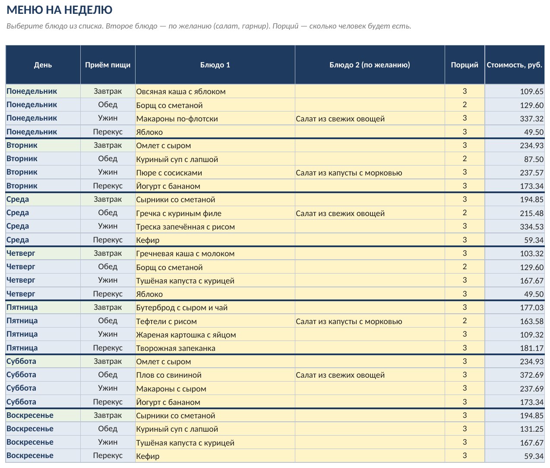
Task: Select the "Овсяная каша с яблоком" cell
Action: [x=215, y=91]
